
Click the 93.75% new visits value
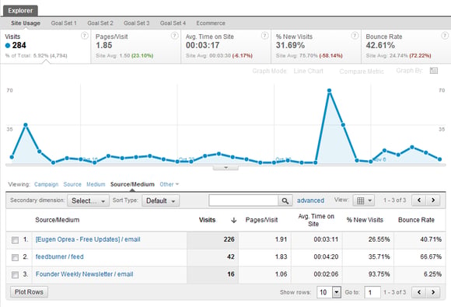tap(379, 274)
